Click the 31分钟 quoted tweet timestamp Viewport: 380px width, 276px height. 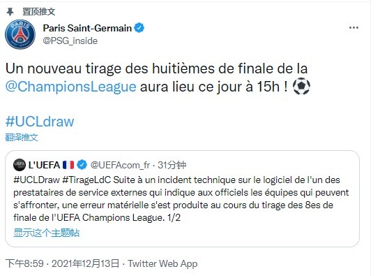pos(172,165)
